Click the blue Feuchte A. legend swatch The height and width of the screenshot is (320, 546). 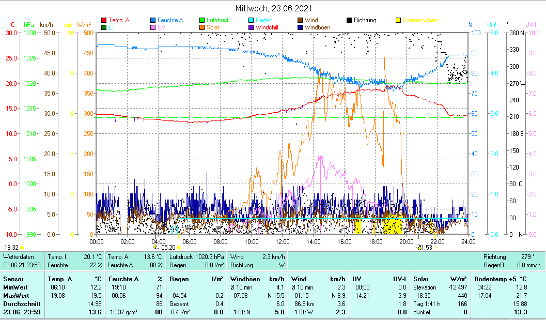tap(153, 20)
